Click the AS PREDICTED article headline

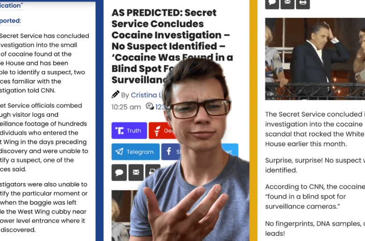point(172,46)
